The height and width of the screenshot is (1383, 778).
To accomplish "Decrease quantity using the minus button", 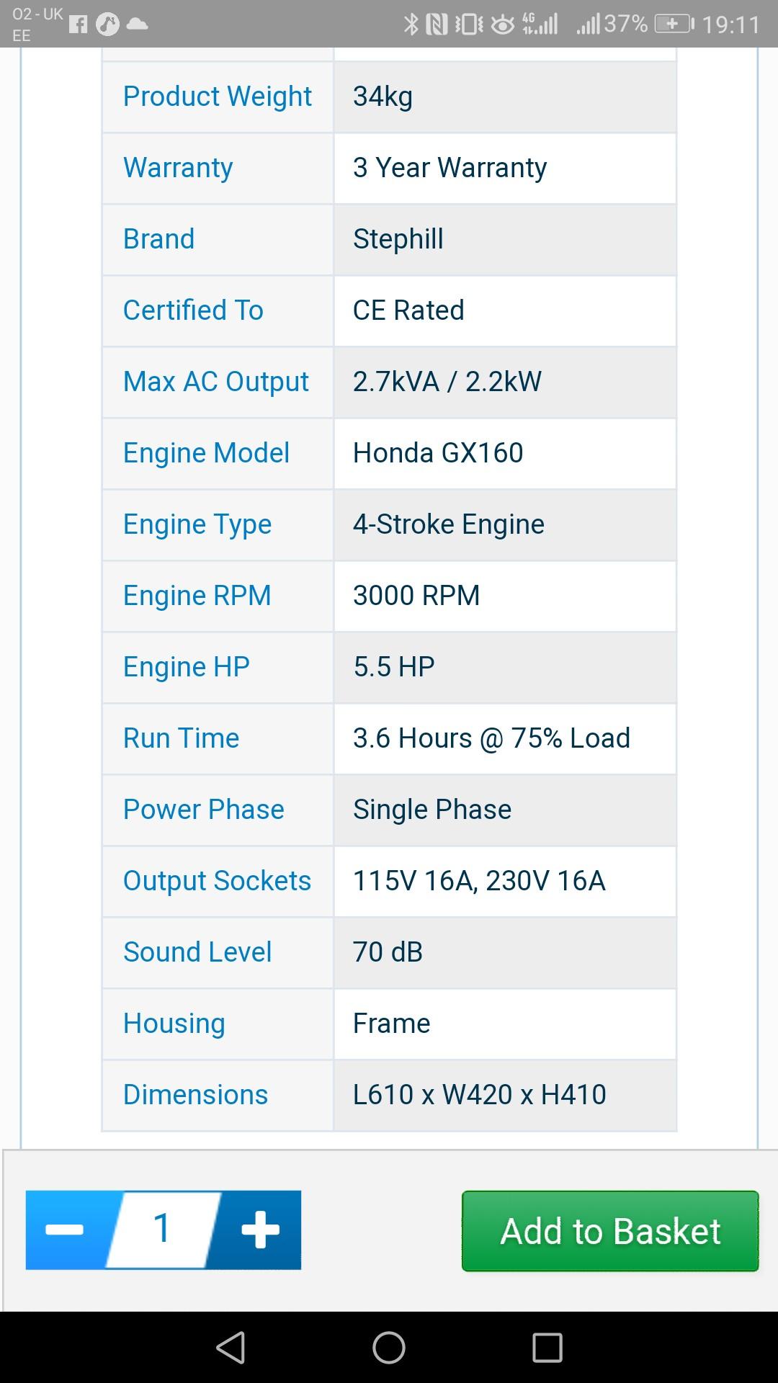I will coord(63,1230).
